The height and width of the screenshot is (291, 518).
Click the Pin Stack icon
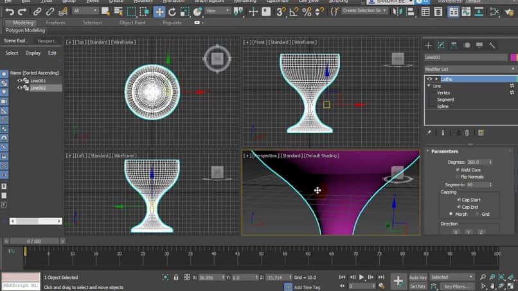coord(429,132)
